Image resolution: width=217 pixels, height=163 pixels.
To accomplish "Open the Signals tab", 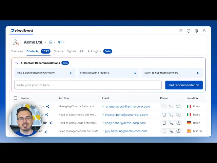I will 72,51.
